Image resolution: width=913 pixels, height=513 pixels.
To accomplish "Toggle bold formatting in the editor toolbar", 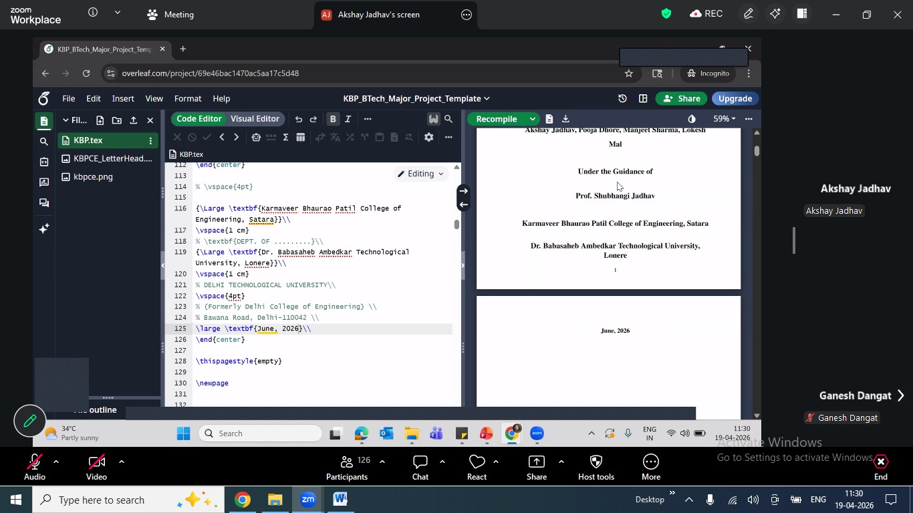I will pos(333,120).
